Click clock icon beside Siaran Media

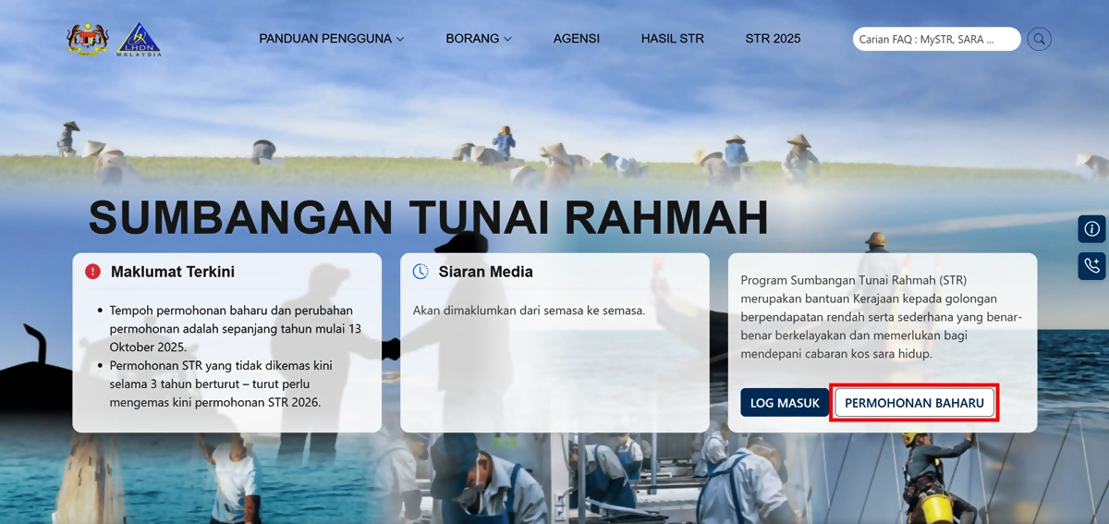pyautogui.click(x=420, y=272)
